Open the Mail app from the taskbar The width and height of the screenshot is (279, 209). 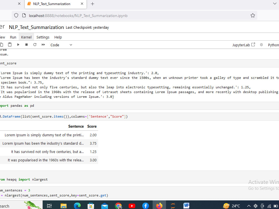point(104,206)
